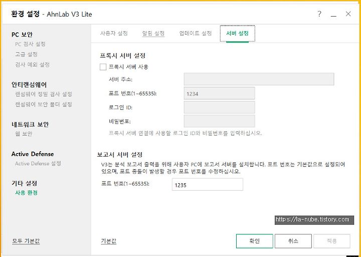Confirm with the 확인 button
361x257 pixels.
[x=255, y=241]
